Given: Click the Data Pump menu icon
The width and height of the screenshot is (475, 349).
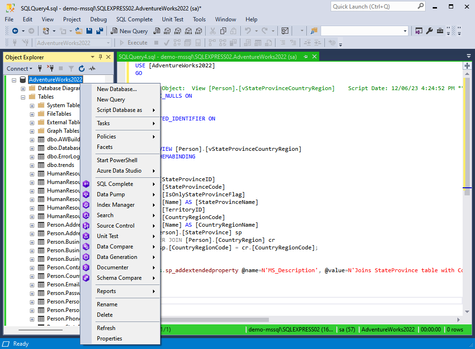Looking at the screenshot, I should pyautogui.click(x=86, y=194).
